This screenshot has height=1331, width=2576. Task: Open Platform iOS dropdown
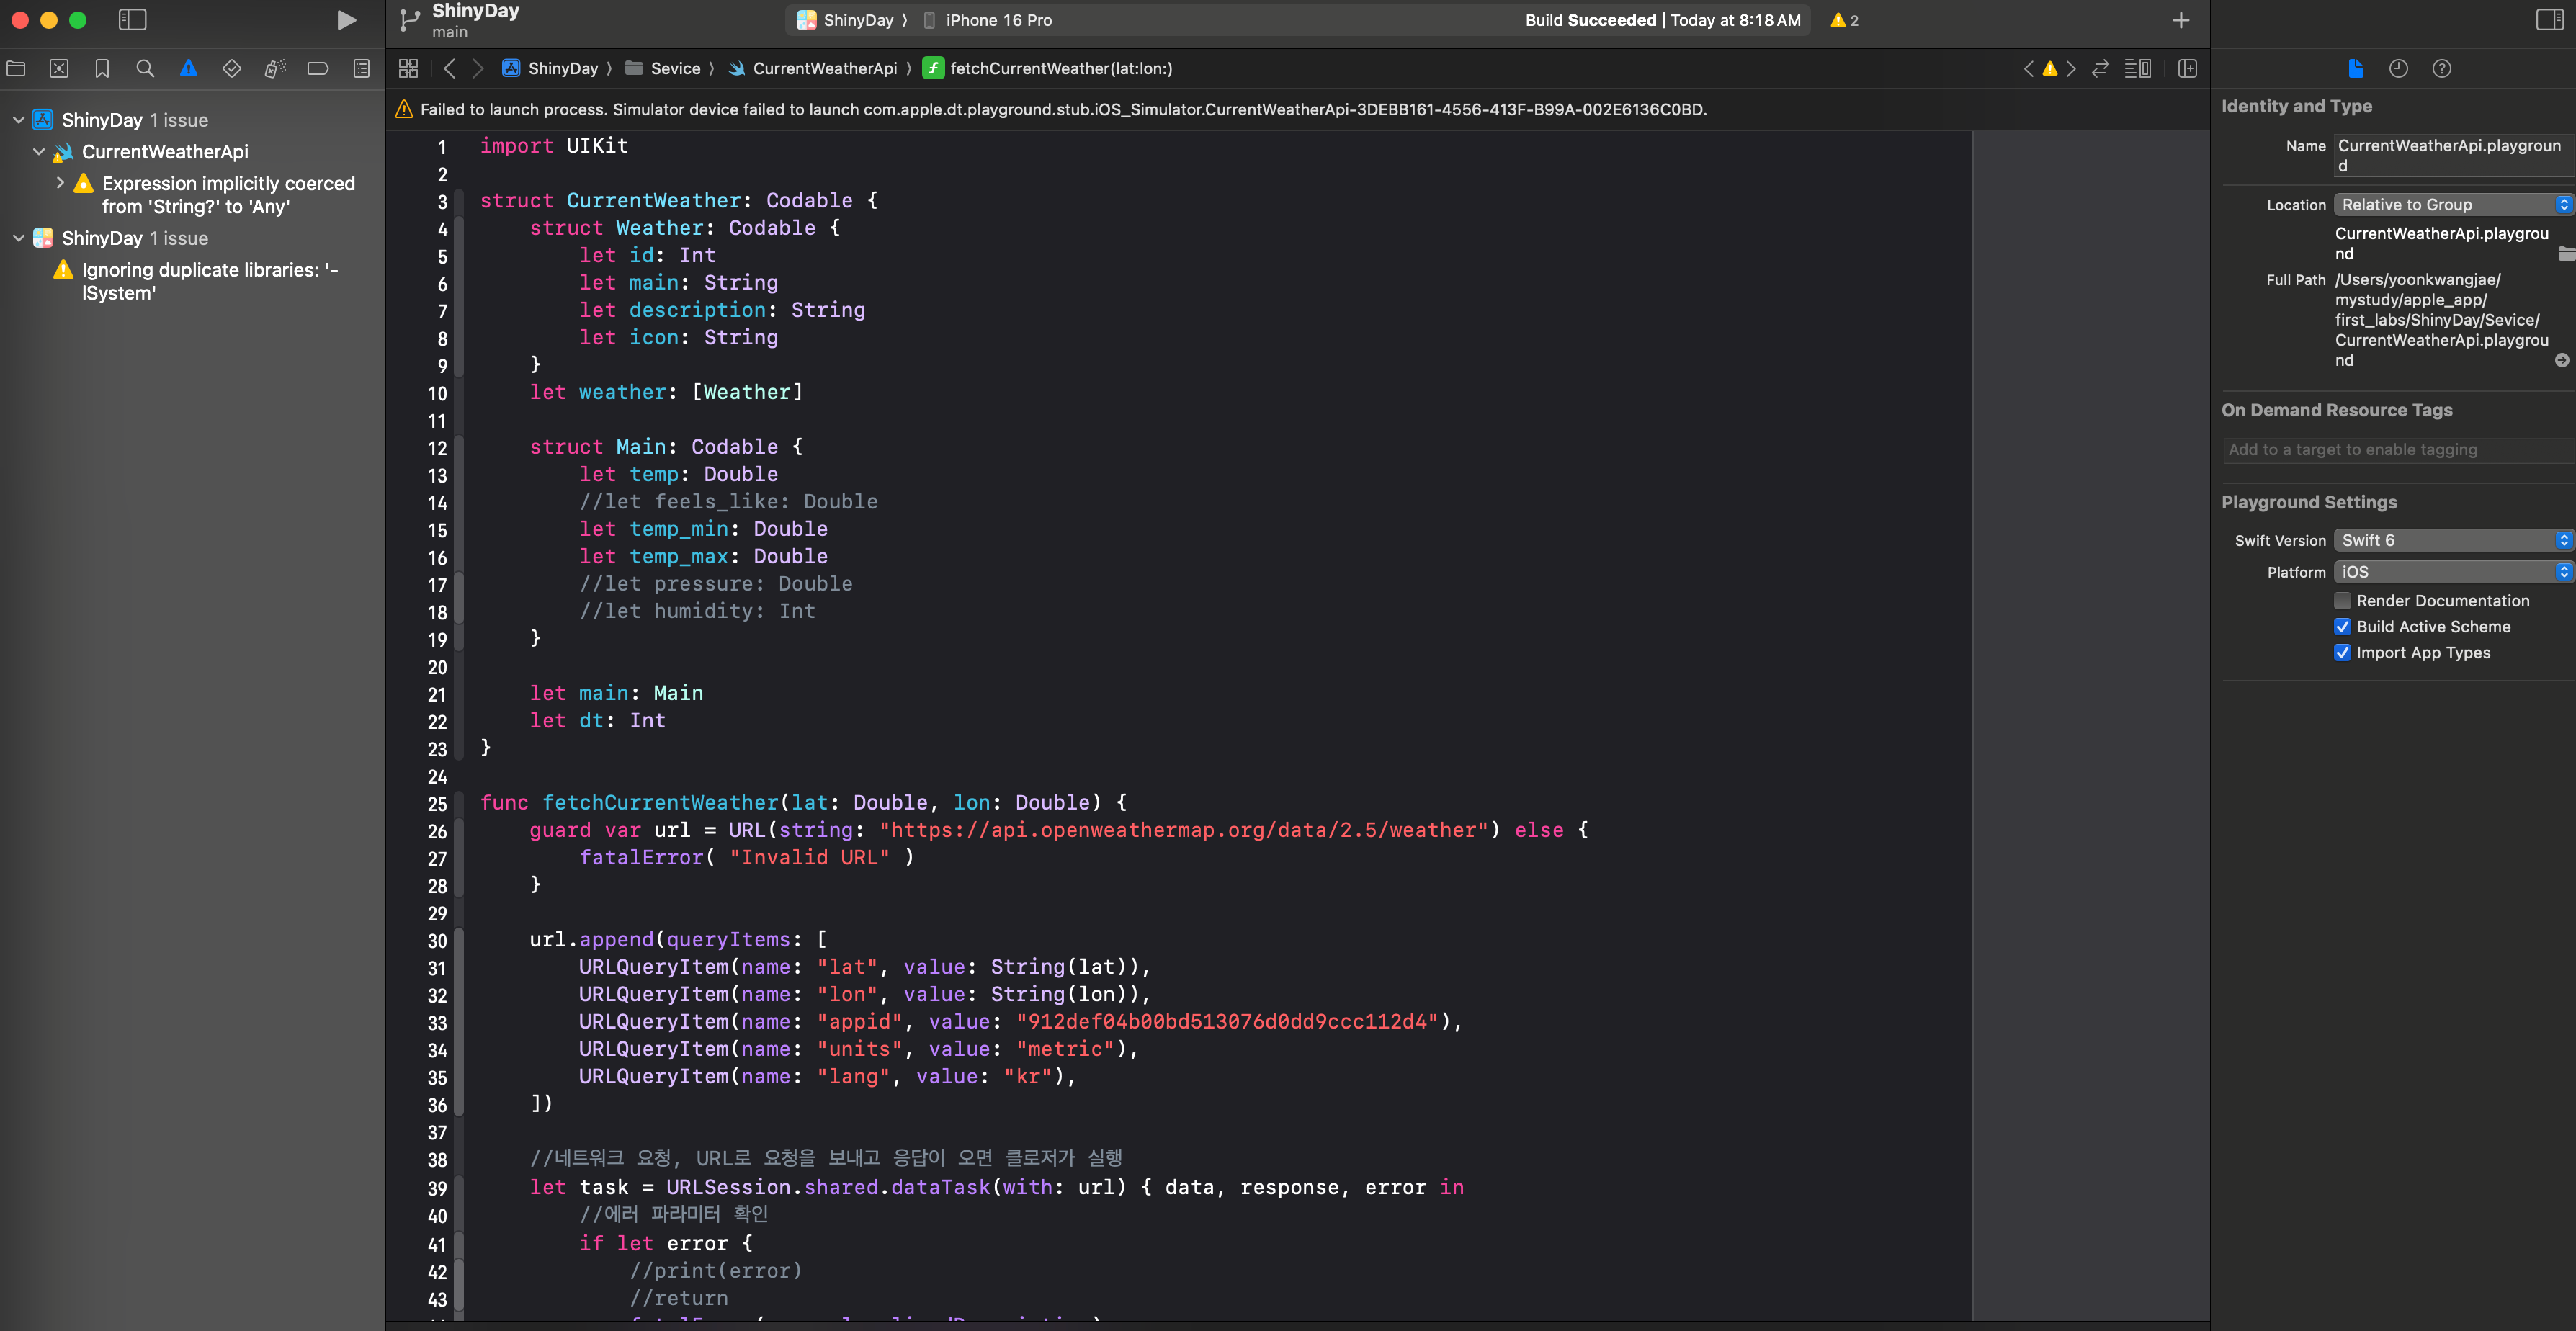pos(2453,572)
